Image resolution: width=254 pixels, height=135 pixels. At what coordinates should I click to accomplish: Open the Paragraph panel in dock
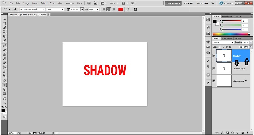[x=208, y=67]
